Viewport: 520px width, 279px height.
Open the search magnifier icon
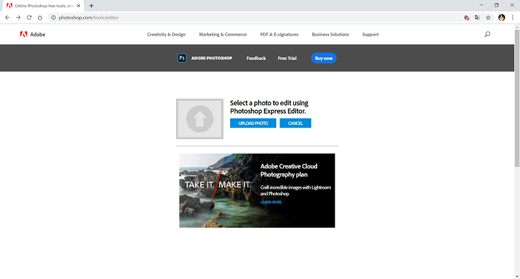click(487, 34)
